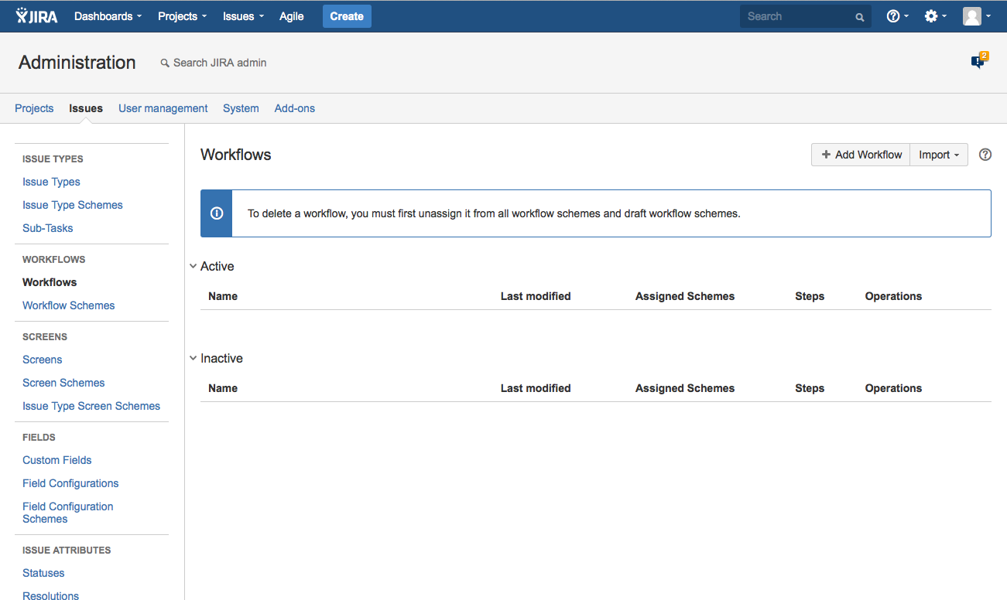Viewport: 1007px width, 600px height.
Task: Open Issue Types in the sidebar
Action: click(51, 182)
